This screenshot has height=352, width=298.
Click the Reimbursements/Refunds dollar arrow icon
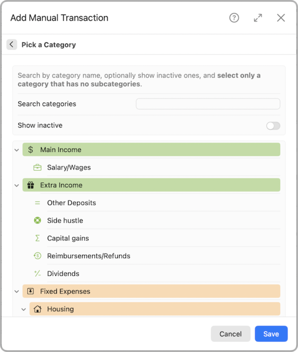37,256
